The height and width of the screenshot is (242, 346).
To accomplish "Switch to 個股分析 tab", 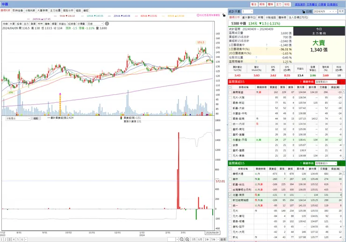I will [68, 11].
